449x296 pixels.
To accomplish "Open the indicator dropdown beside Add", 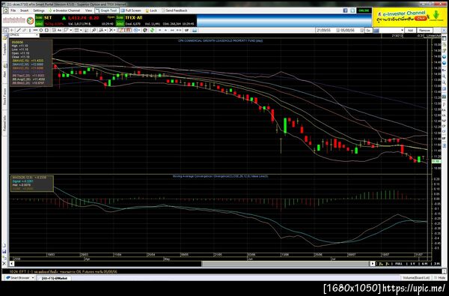I will point(402,30).
